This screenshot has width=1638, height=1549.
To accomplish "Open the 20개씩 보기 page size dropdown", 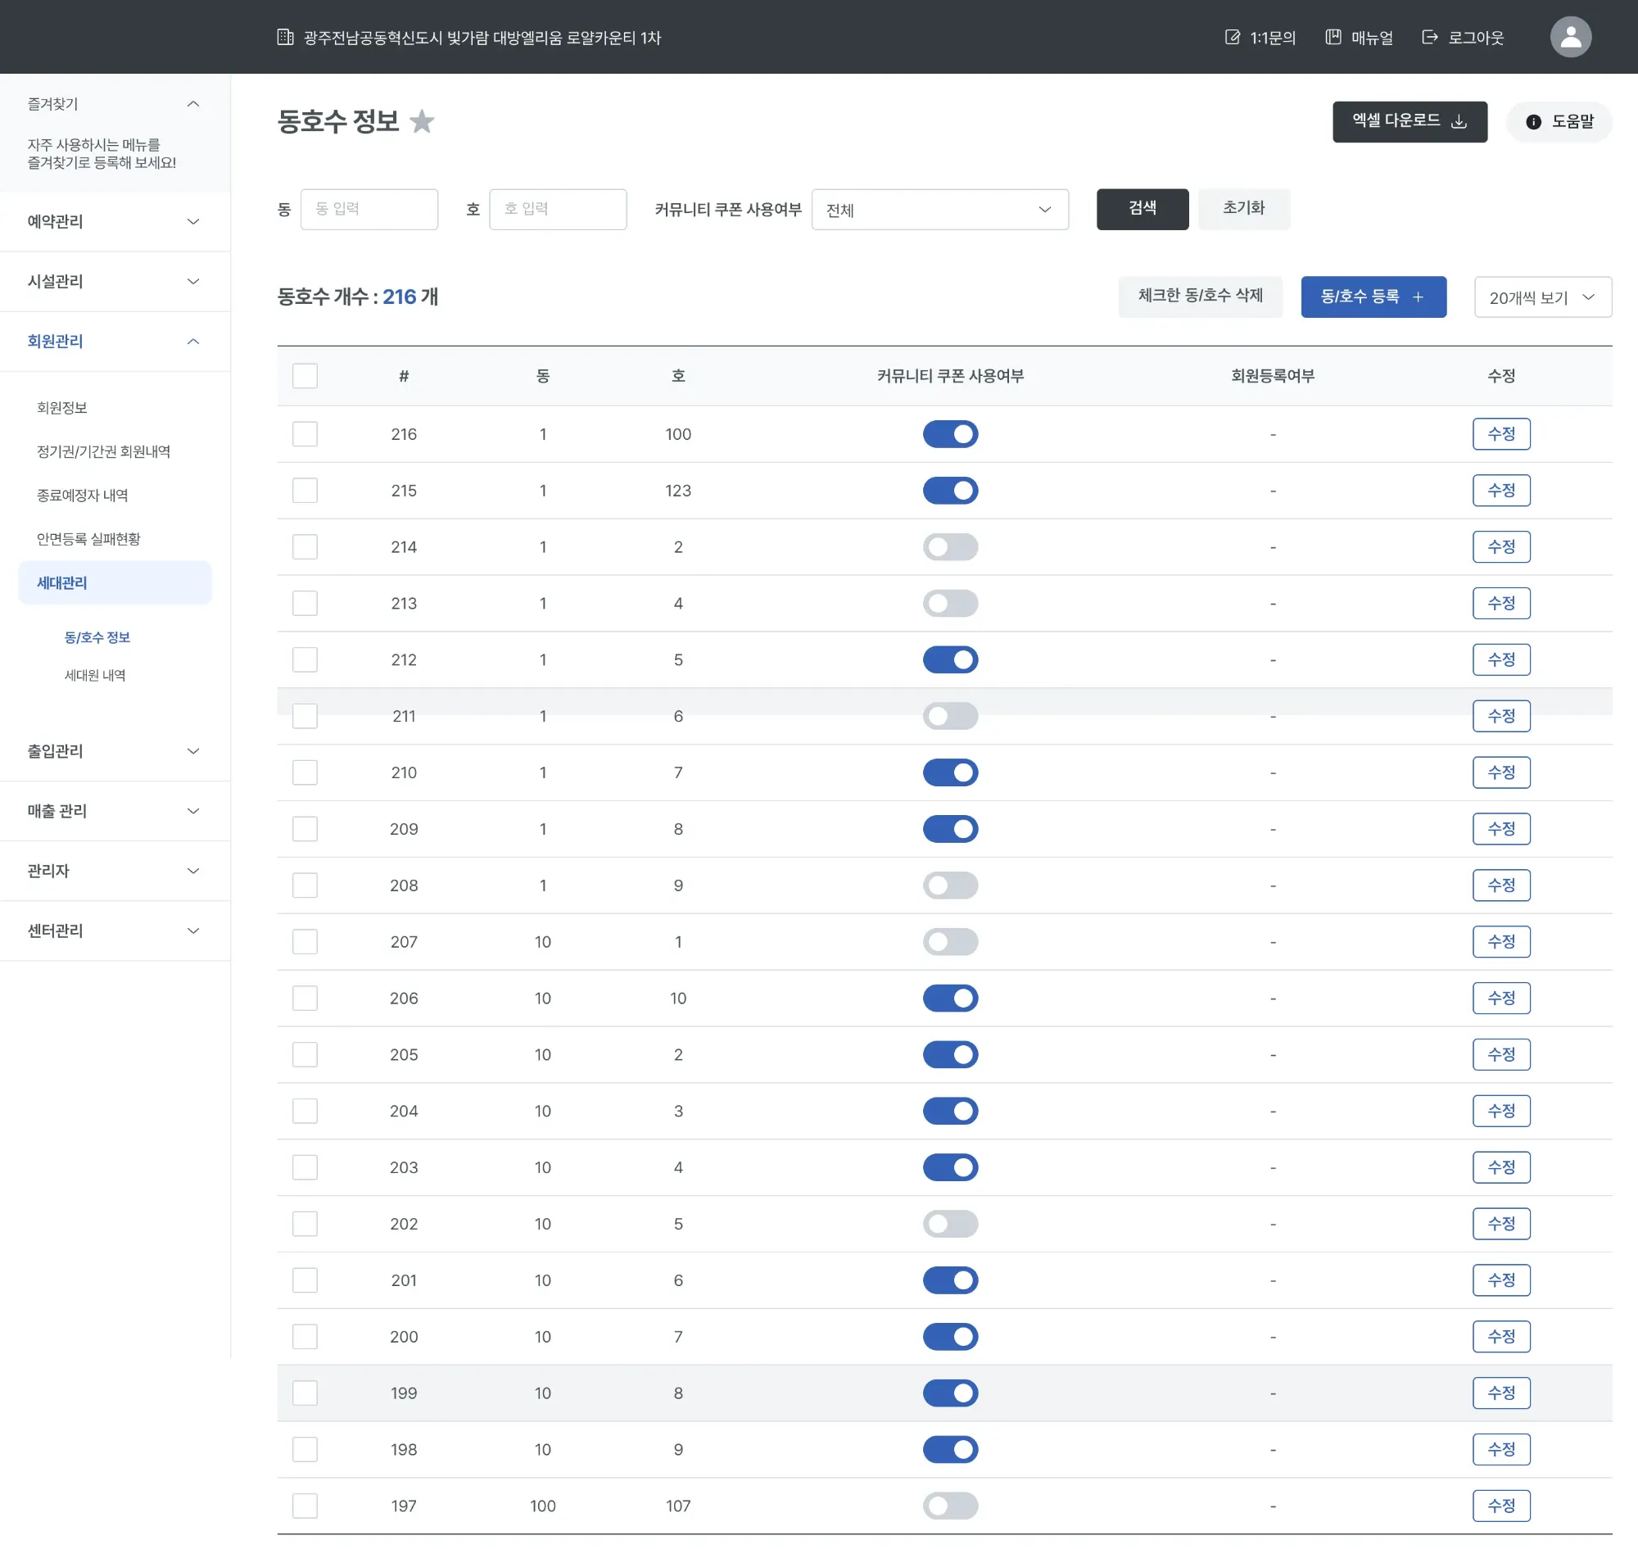I will pos(1541,297).
